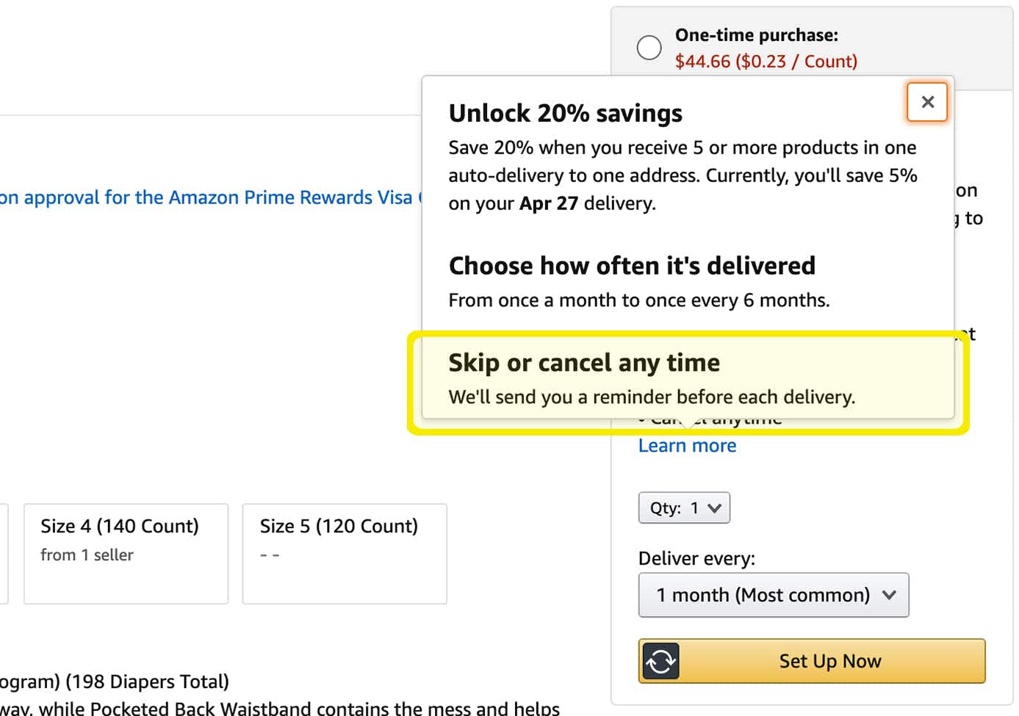Open the Qty dropdown
This screenshot has height=716, width=1019.
[684, 507]
